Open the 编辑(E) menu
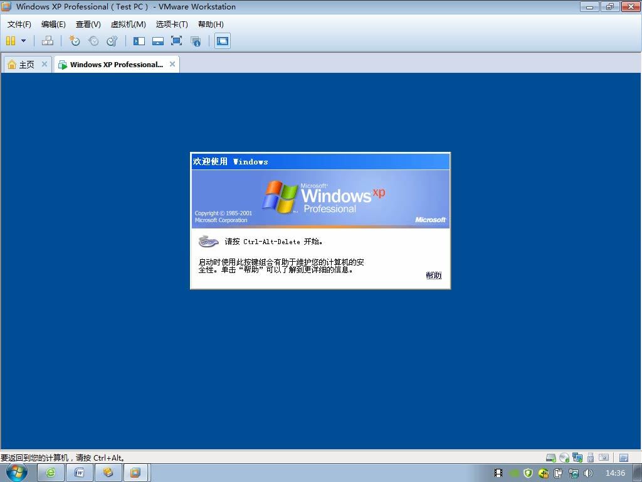The height and width of the screenshot is (482, 642). tap(53, 24)
